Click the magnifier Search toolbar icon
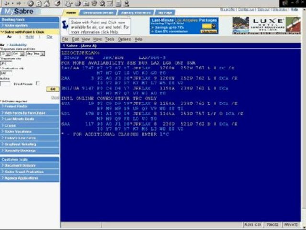Viewport: 306px width, 230px height. tap(102, 3)
